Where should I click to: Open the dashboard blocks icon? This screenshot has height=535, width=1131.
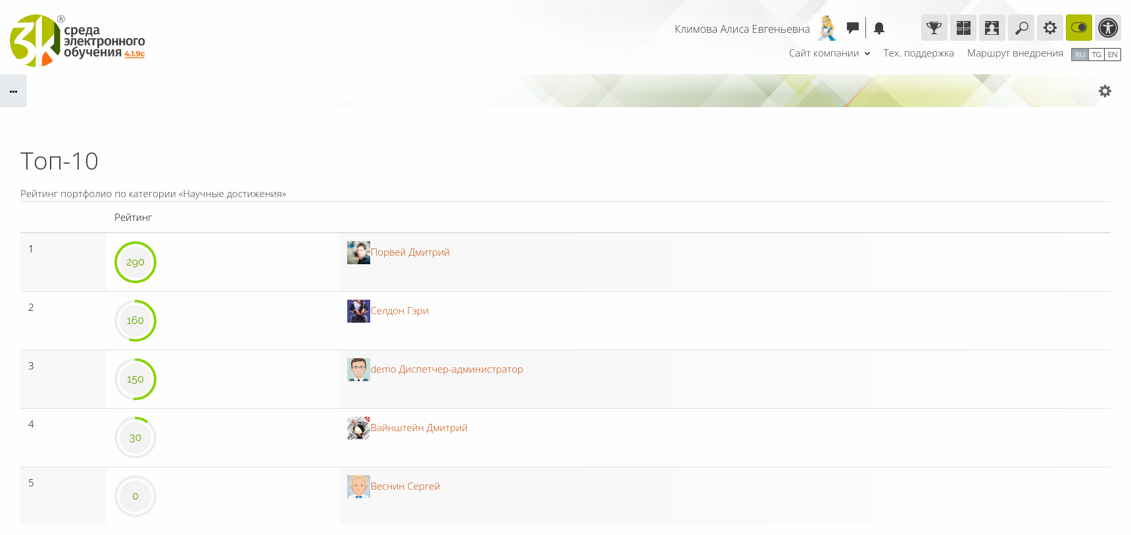[963, 28]
